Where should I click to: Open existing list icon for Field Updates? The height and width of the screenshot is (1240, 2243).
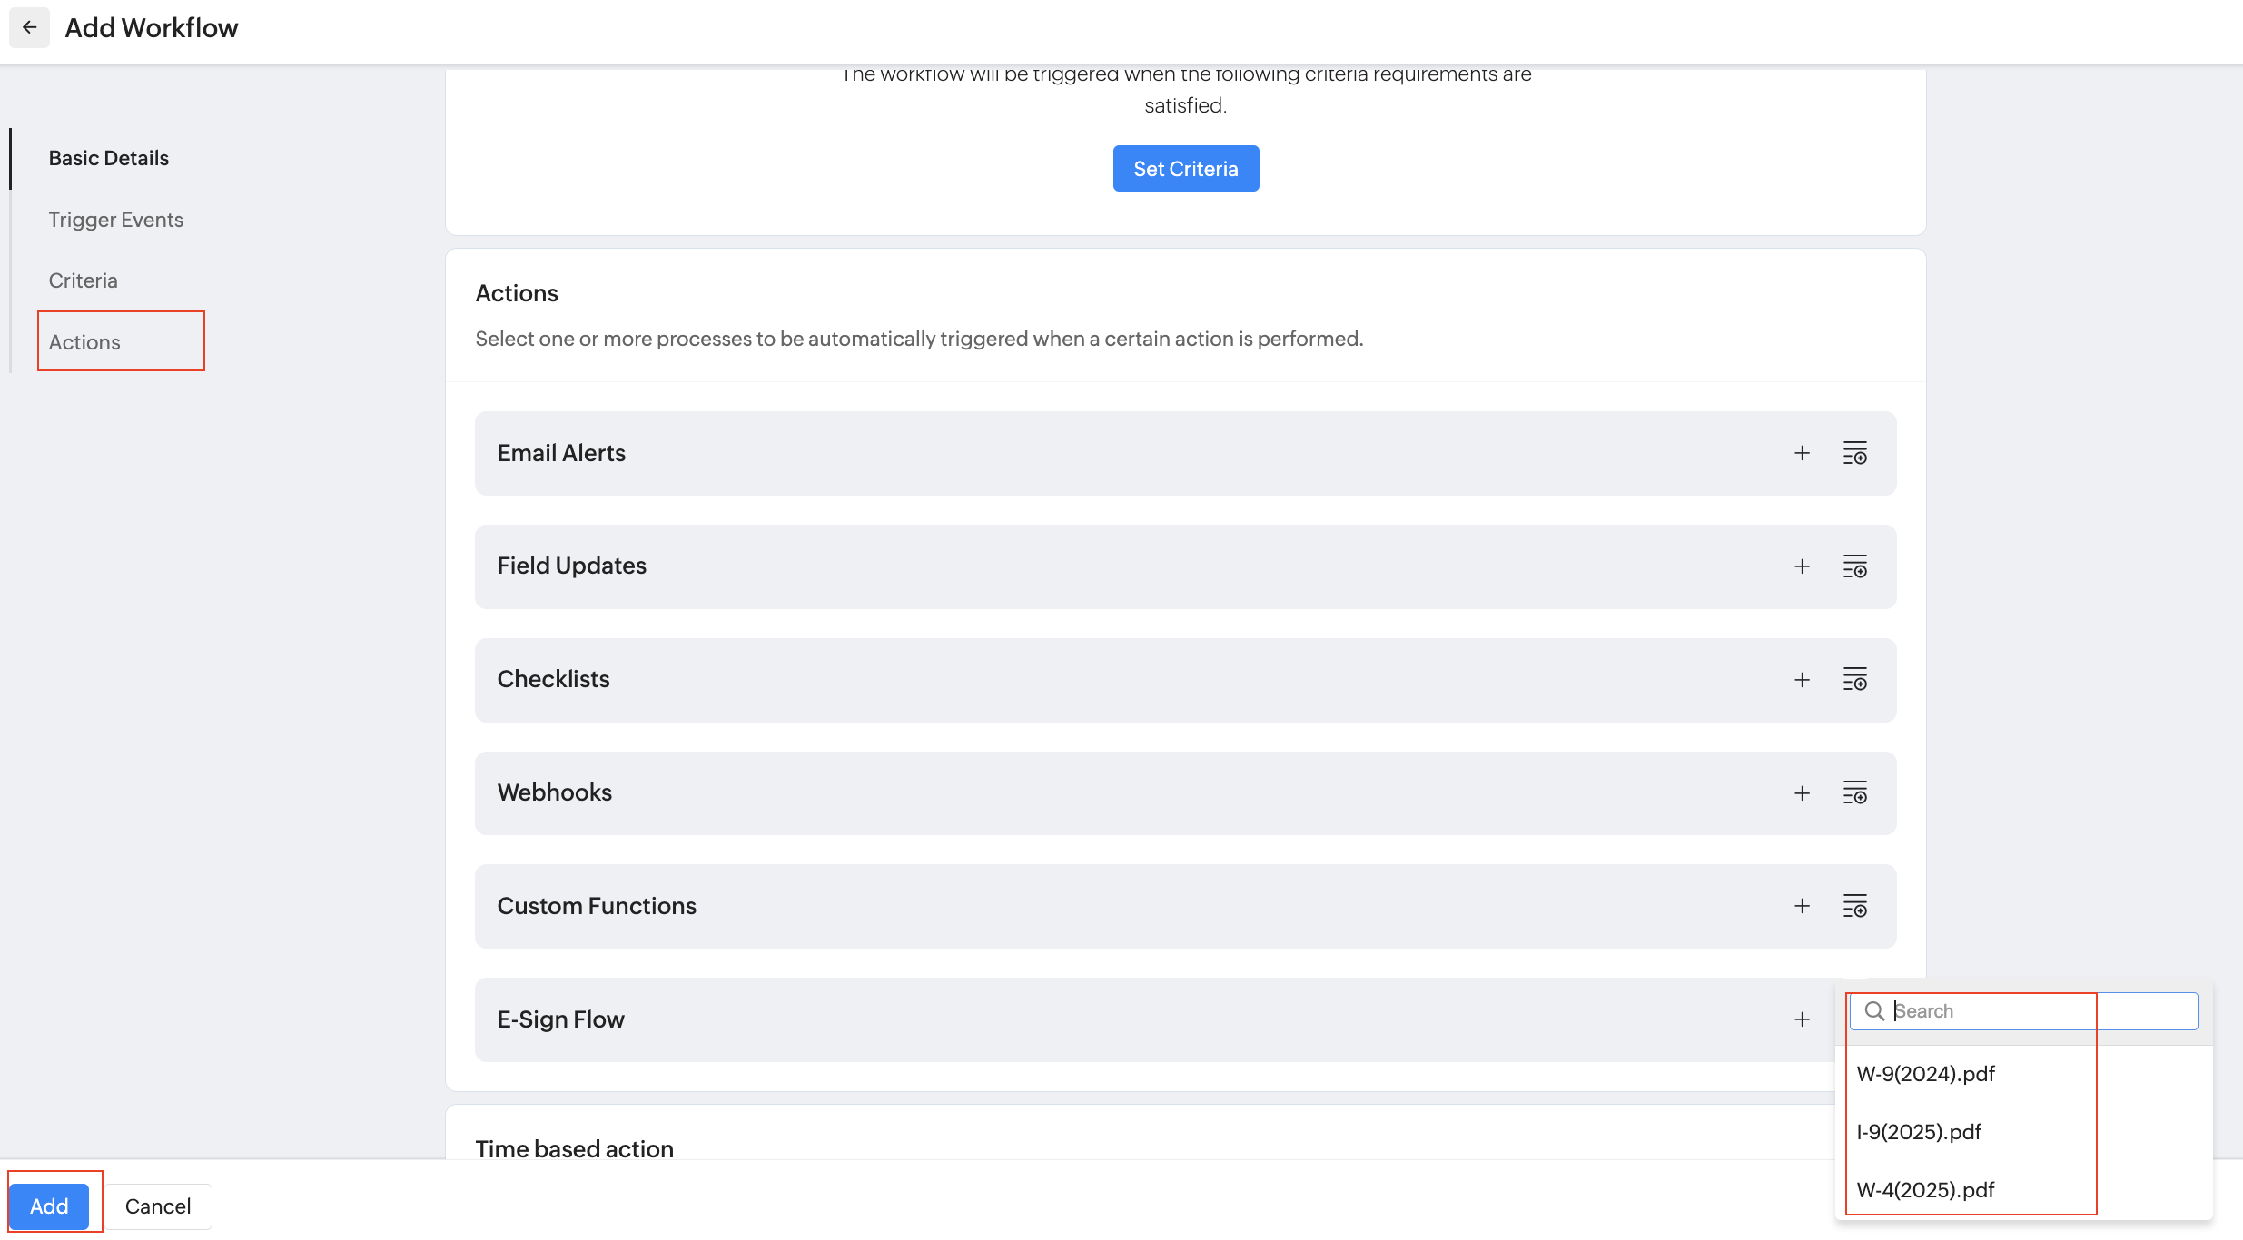tap(1854, 566)
